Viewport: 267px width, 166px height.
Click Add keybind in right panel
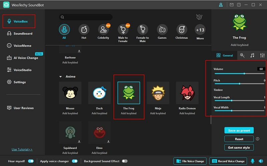(239, 45)
